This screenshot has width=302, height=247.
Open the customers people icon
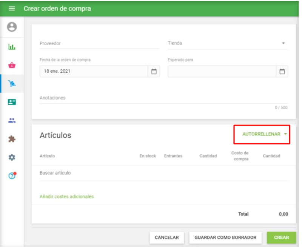tap(12, 121)
